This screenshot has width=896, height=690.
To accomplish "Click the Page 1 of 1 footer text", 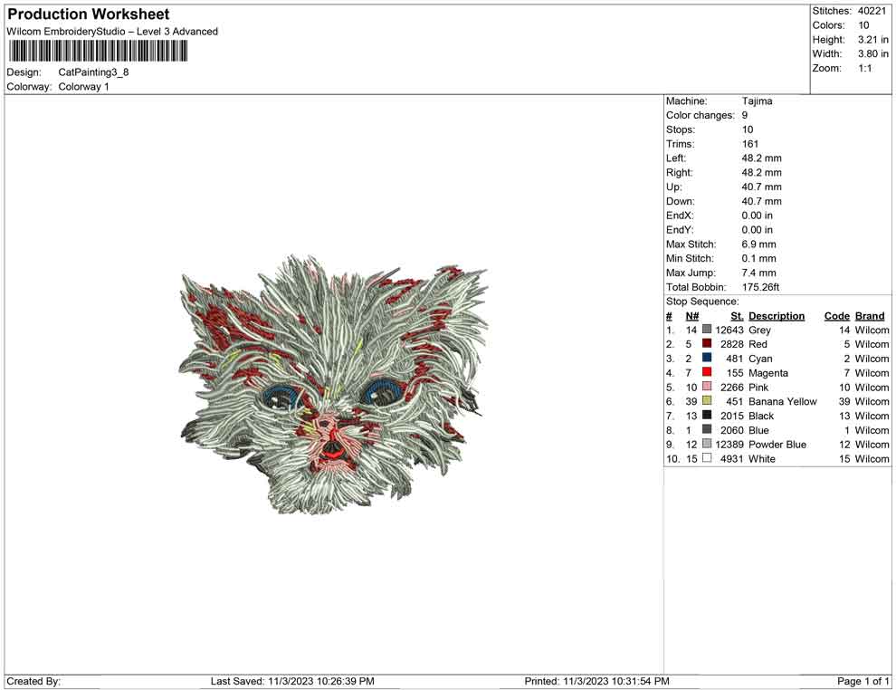I will pos(863,681).
